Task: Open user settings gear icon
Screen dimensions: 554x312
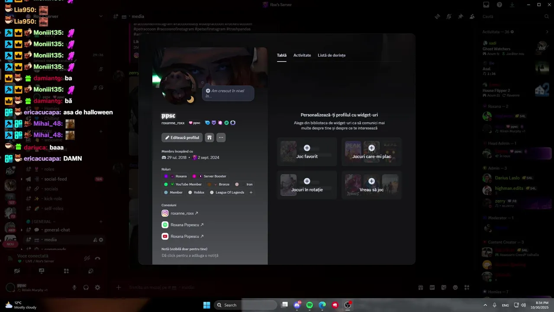Action: pyautogui.click(x=97, y=287)
